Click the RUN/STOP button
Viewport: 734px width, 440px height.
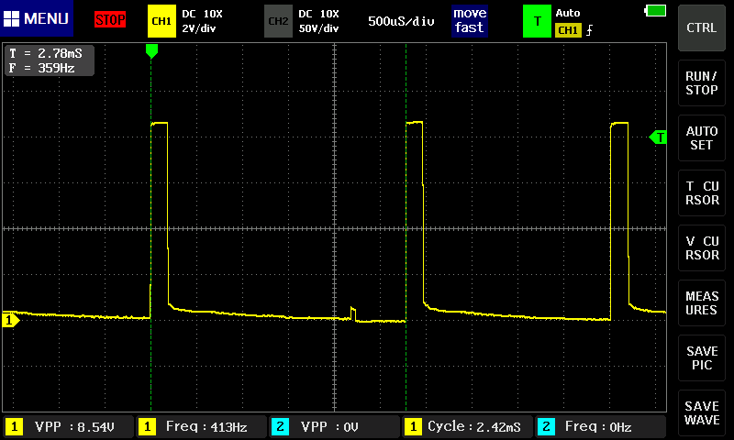coord(701,82)
